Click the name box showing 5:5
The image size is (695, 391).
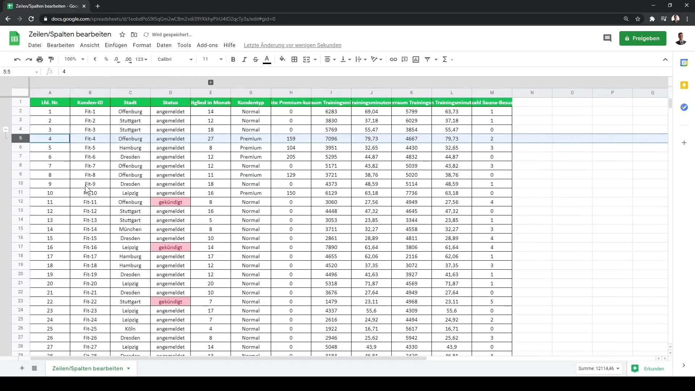pos(20,72)
